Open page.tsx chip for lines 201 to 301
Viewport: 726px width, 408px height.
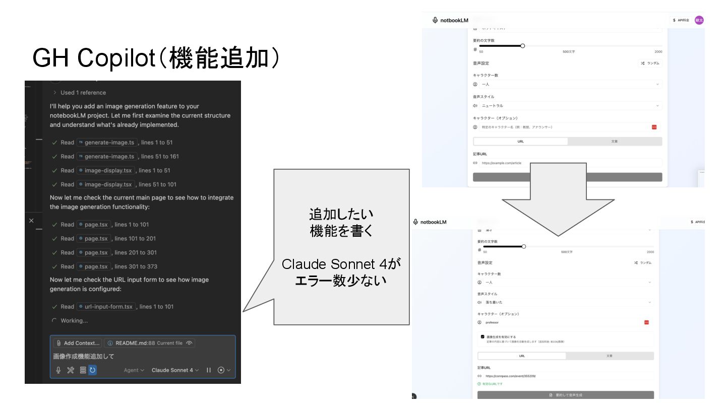coord(94,253)
